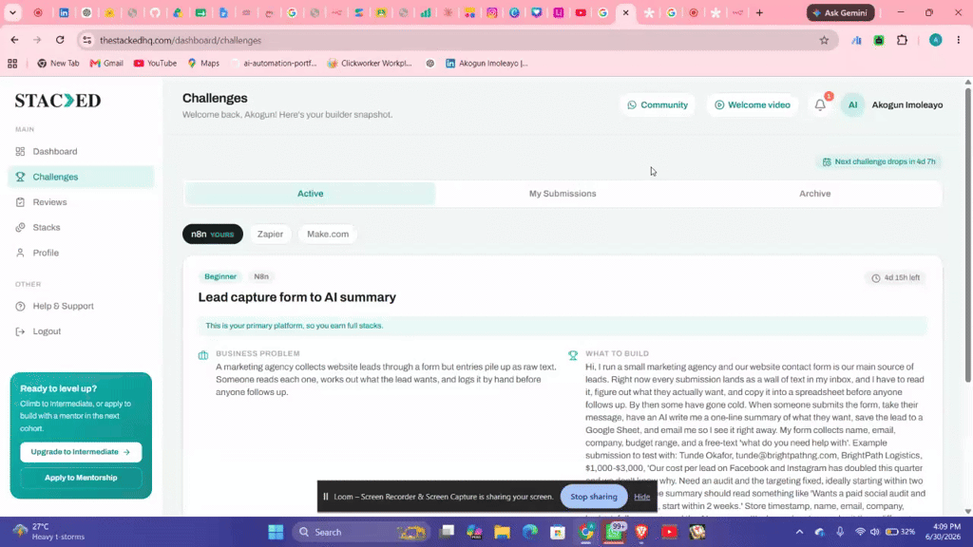
Task: Open tab search dropdown arrow
Action: 12,12
